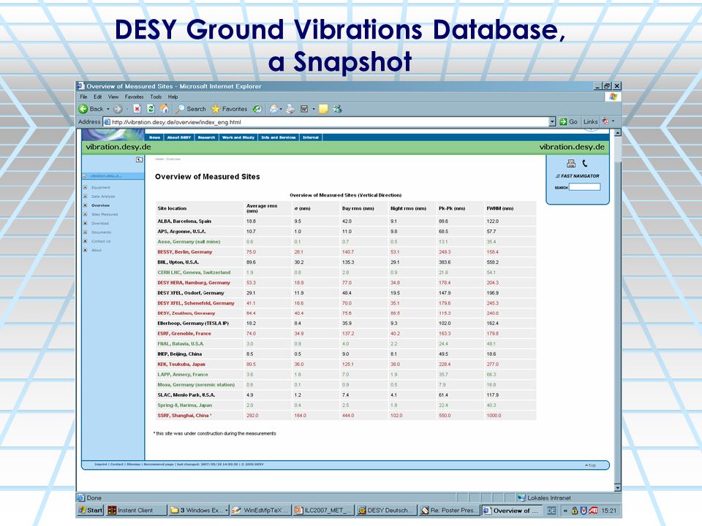Select the 'SSRF, Shanghai, China' table row label

tap(184, 416)
